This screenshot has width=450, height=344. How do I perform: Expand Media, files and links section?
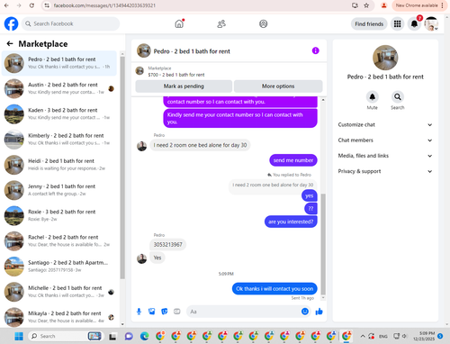point(385,156)
